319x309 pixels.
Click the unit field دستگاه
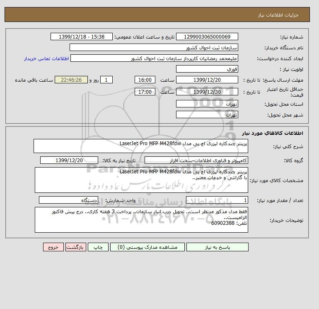[68, 200]
